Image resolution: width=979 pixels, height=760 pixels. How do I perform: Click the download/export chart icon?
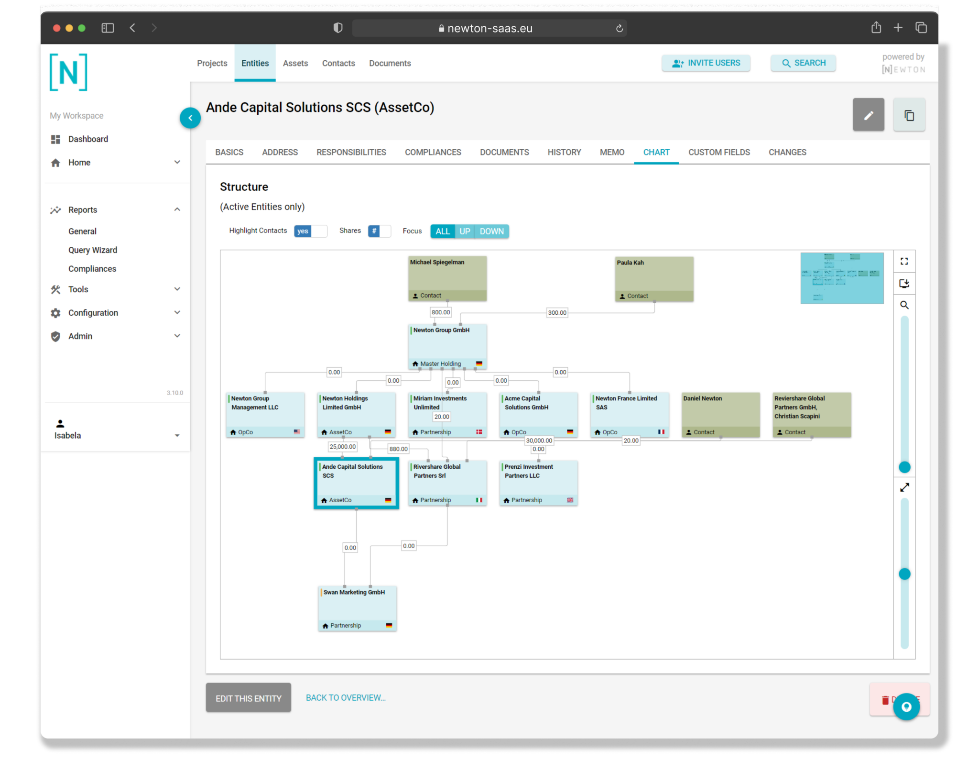pyautogui.click(x=905, y=283)
